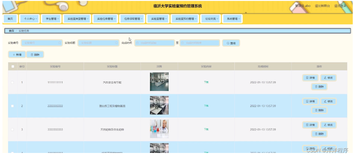Image resolution: width=353 pixels, height=156 pixels.
Task: Click the 新增 add button
Action: pyautogui.click(x=17, y=55)
